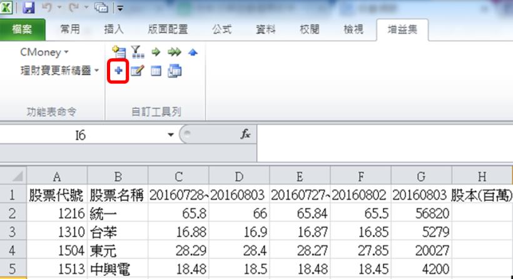
Task: Expand the CMoney menu dropdown
Action: point(44,52)
